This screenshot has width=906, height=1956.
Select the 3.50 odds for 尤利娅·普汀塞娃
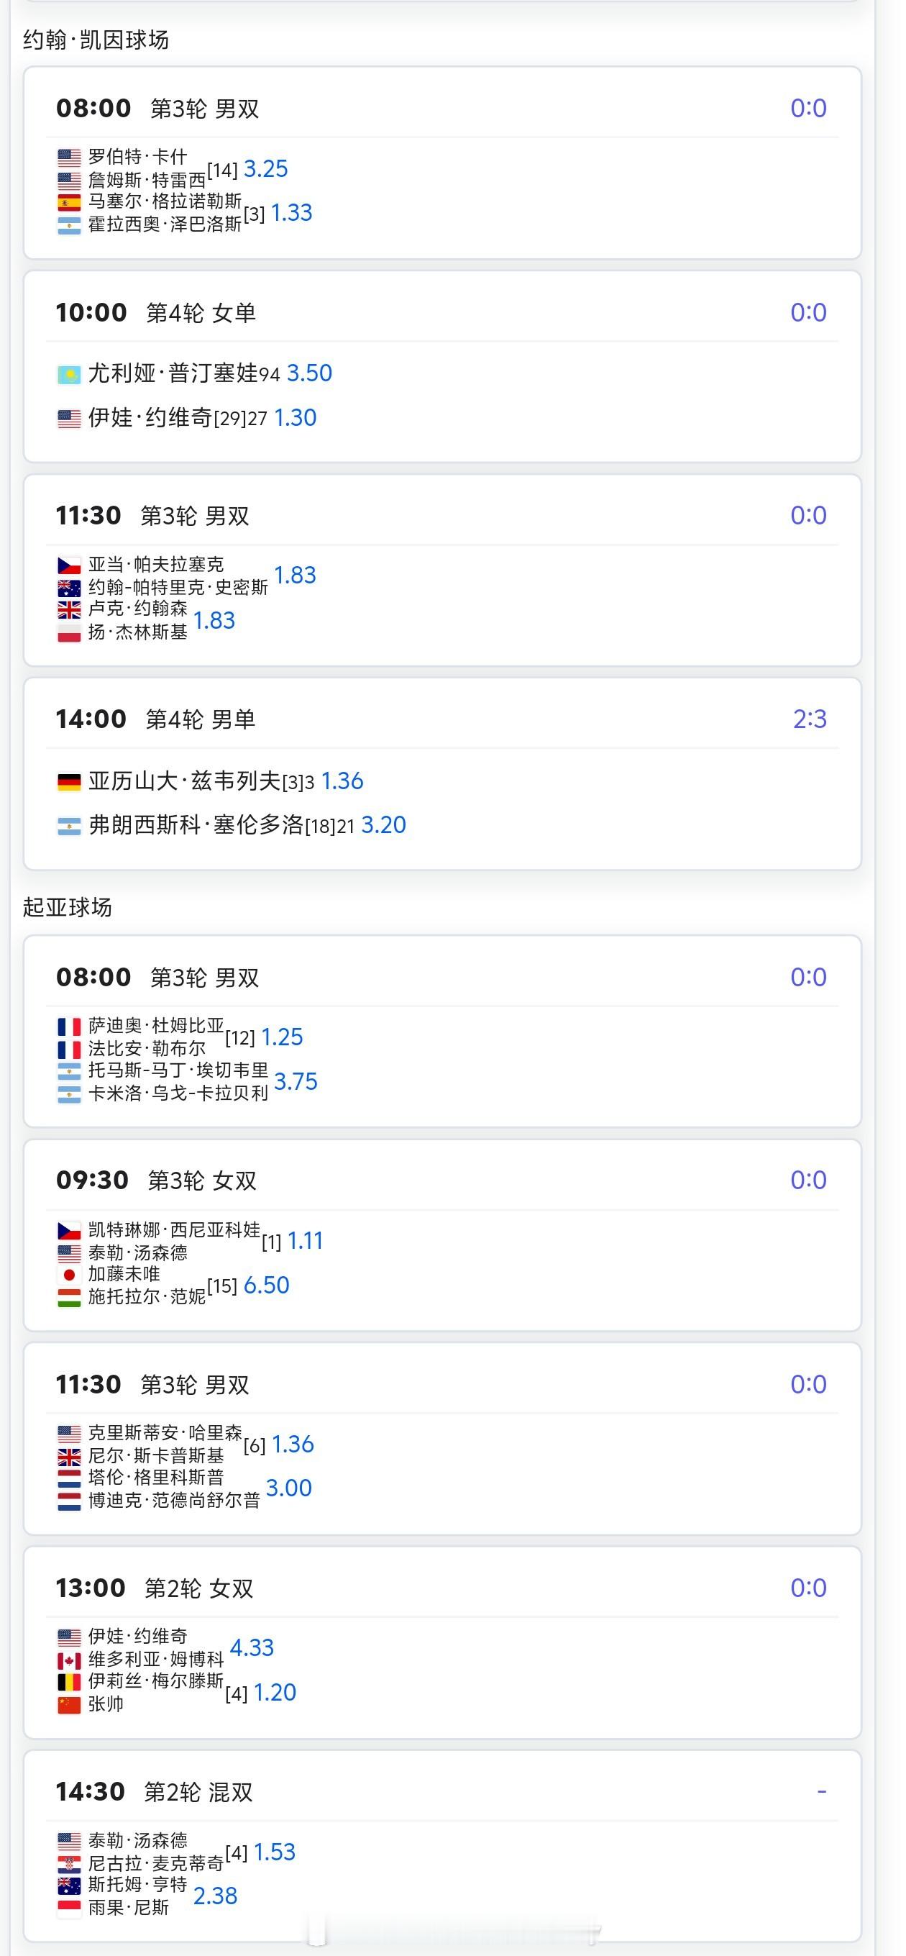pos(310,373)
